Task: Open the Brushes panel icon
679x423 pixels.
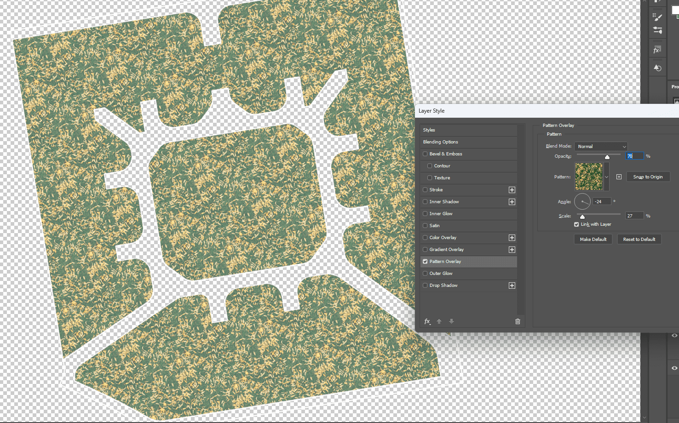Action: tap(657, 17)
